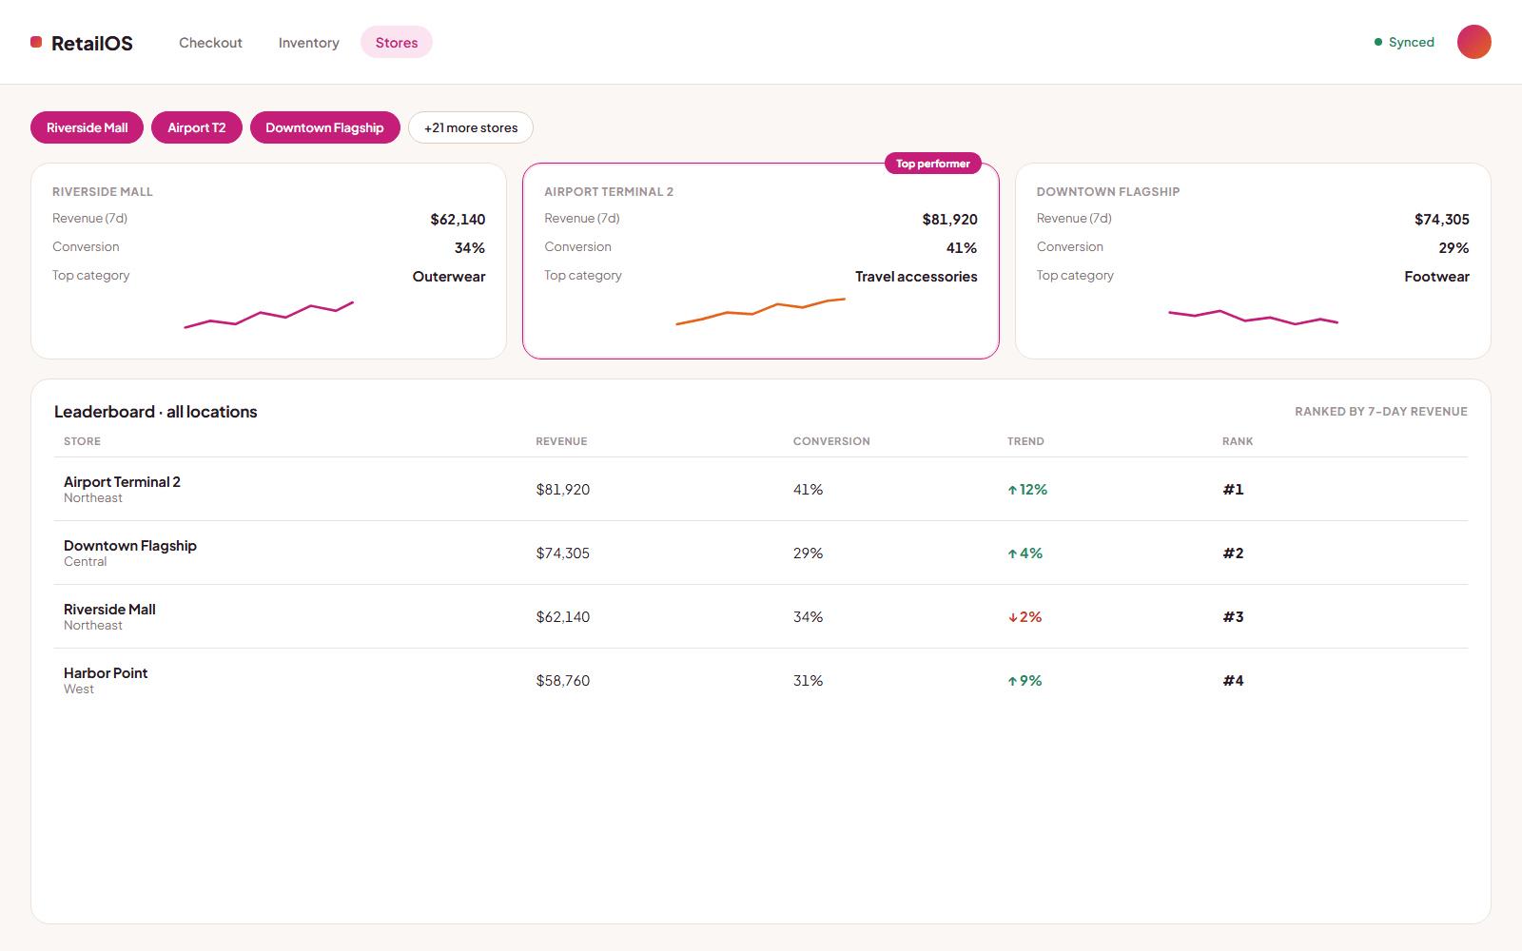This screenshot has height=951, width=1522.
Task: Click the RetailOS logo
Action: pyautogui.click(x=82, y=43)
